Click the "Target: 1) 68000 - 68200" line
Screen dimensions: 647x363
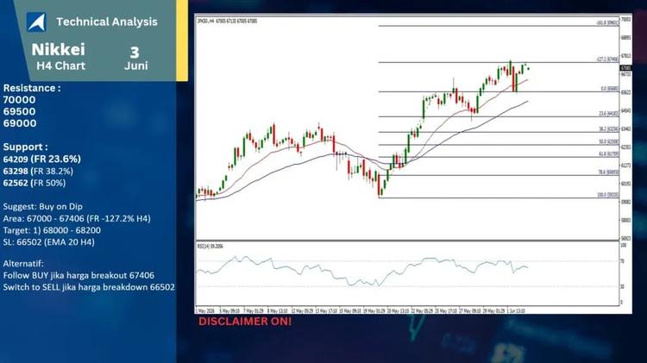(52, 230)
